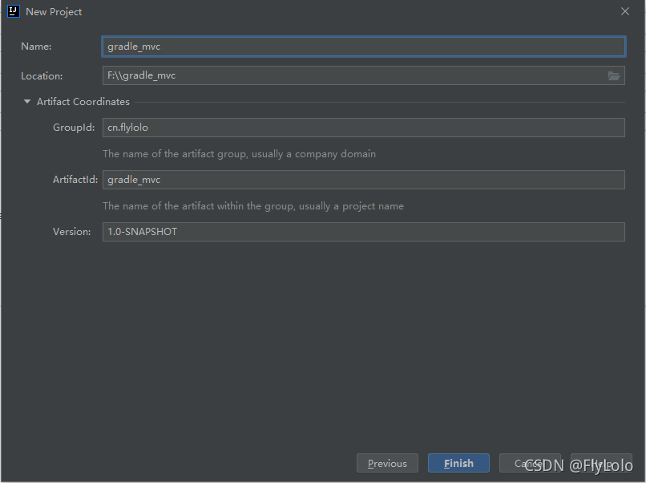The image size is (646, 483).
Task: Click the hint 'usually a company domain'
Action: (313, 154)
